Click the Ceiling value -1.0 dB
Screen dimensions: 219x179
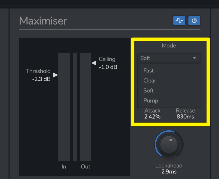pyautogui.click(x=108, y=67)
